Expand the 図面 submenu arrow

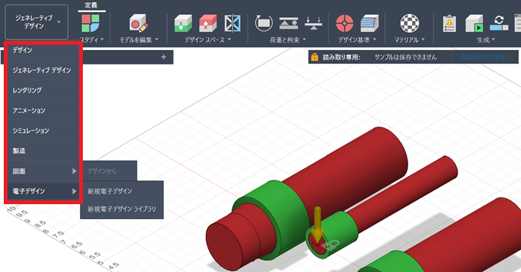tap(74, 171)
